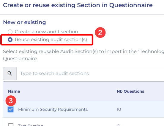Click the Test Section row name
The image size is (164, 126).
(31, 125)
